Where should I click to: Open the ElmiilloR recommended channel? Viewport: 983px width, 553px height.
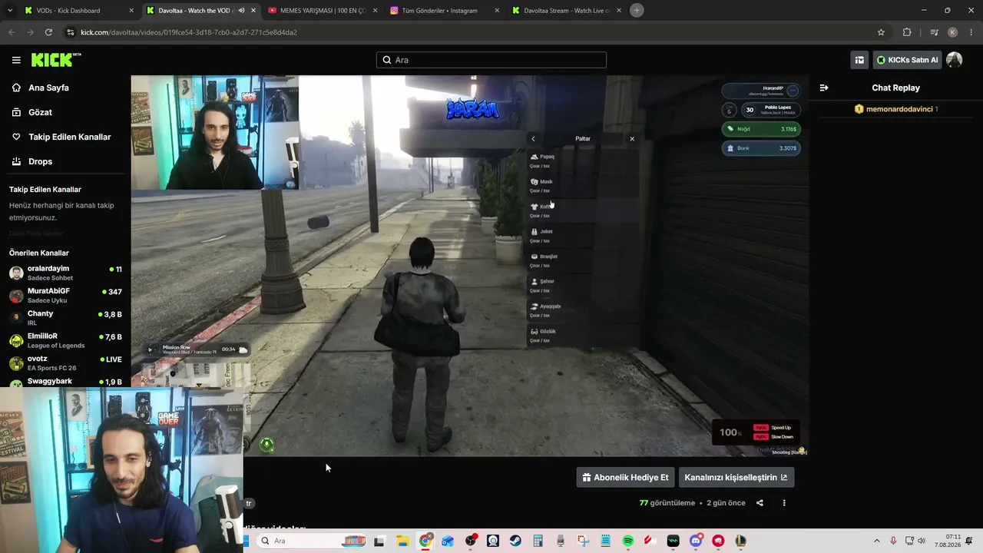point(65,340)
